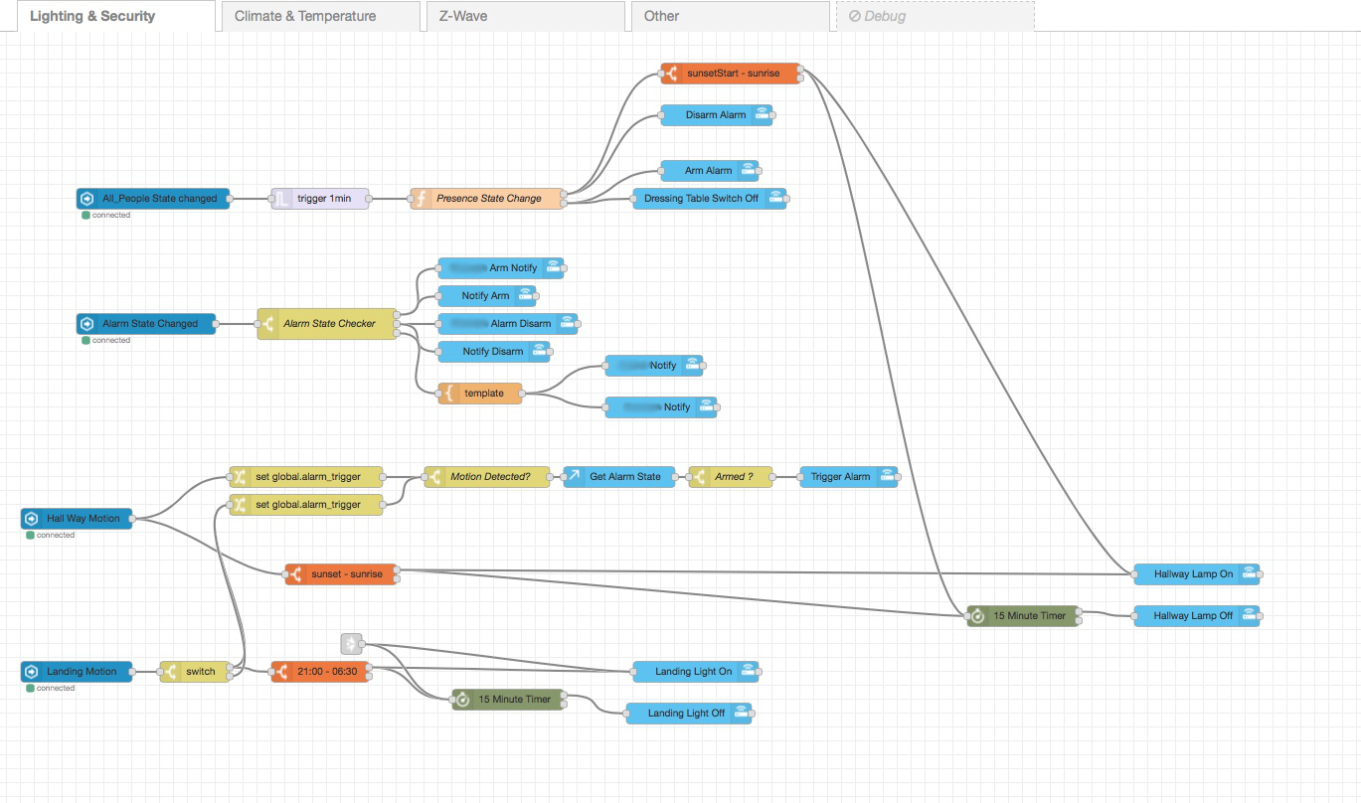
Task: Select the yellow node labeled switch
Action: point(194,672)
